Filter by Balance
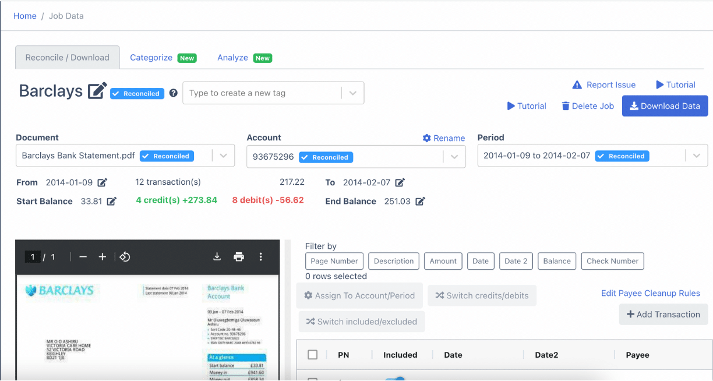Screen dimensions: 713x381 pos(557,261)
